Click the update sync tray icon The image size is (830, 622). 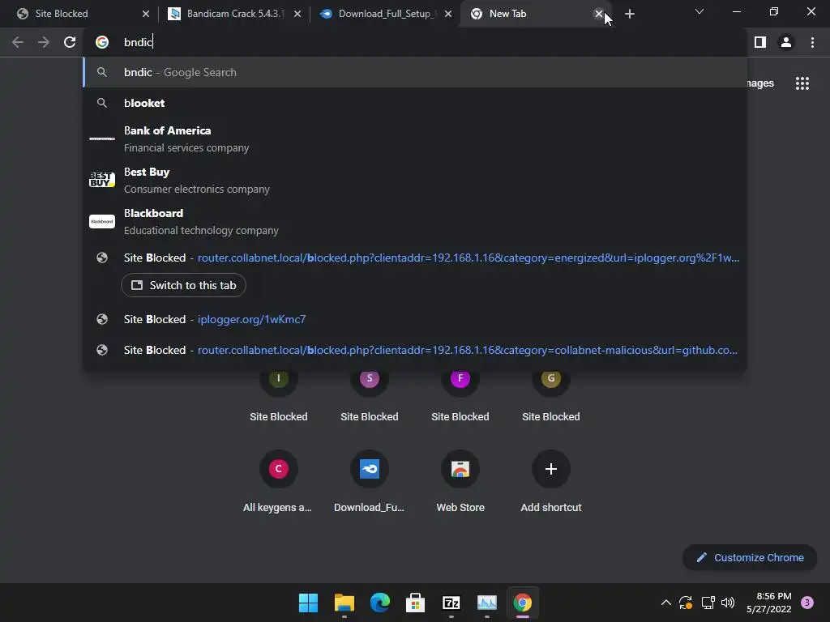pos(686,603)
